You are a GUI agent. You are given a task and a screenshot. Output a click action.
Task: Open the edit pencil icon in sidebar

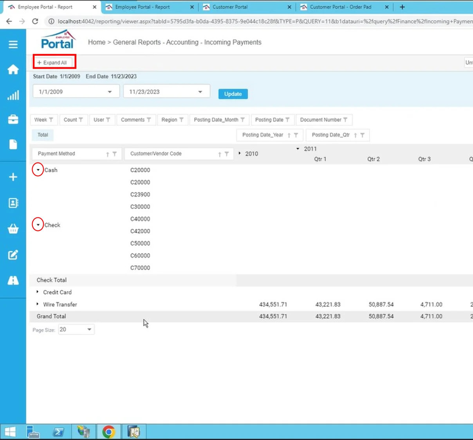tap(13, 255)
